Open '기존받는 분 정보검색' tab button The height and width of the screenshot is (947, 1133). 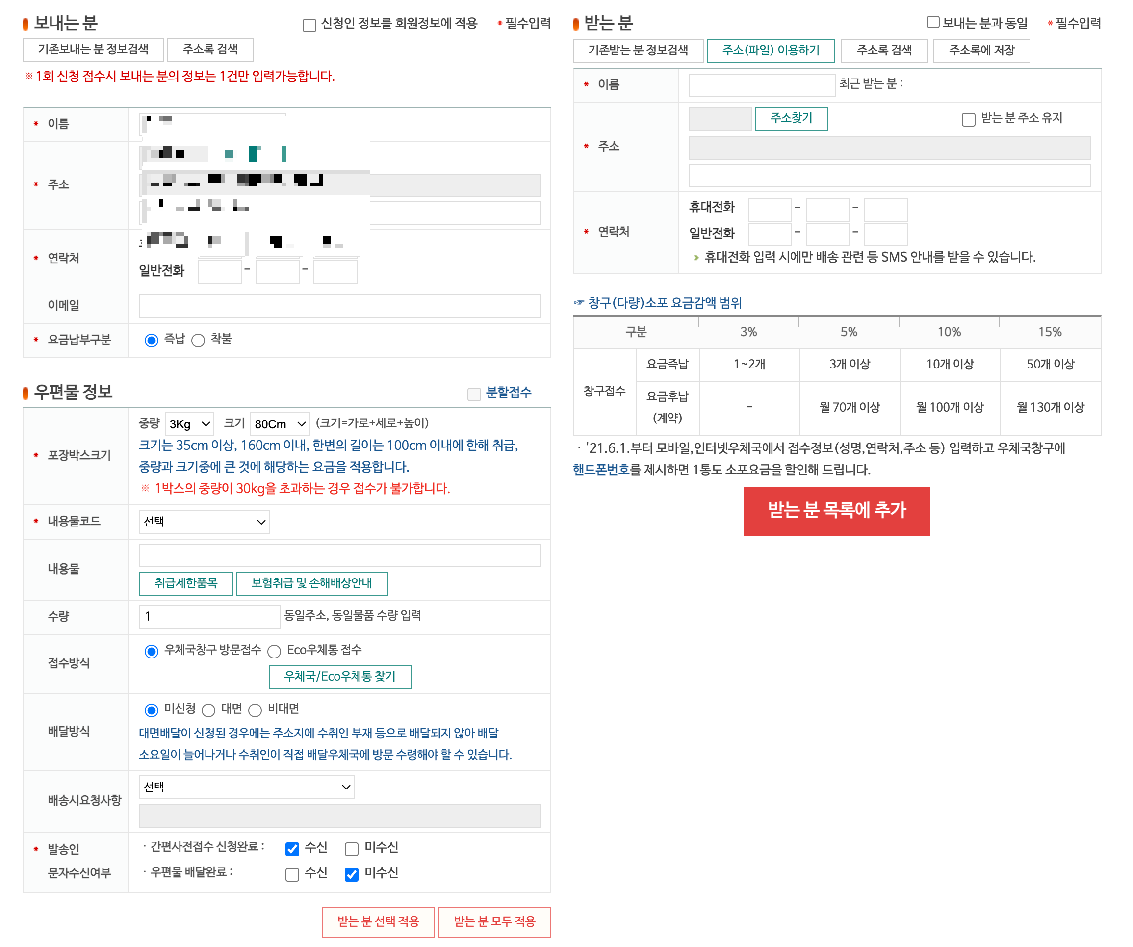(x=638, y=51)
